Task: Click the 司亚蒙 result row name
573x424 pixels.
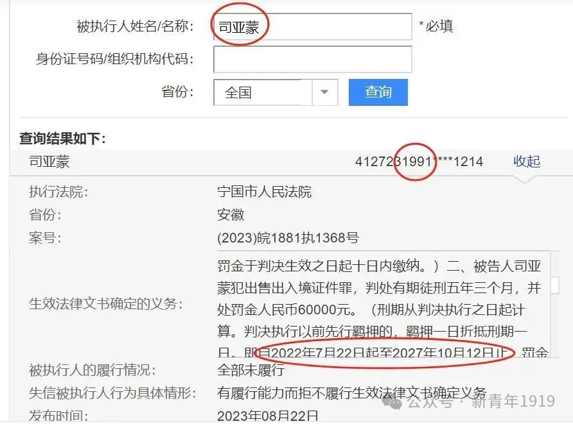Action: coord(49,161)
